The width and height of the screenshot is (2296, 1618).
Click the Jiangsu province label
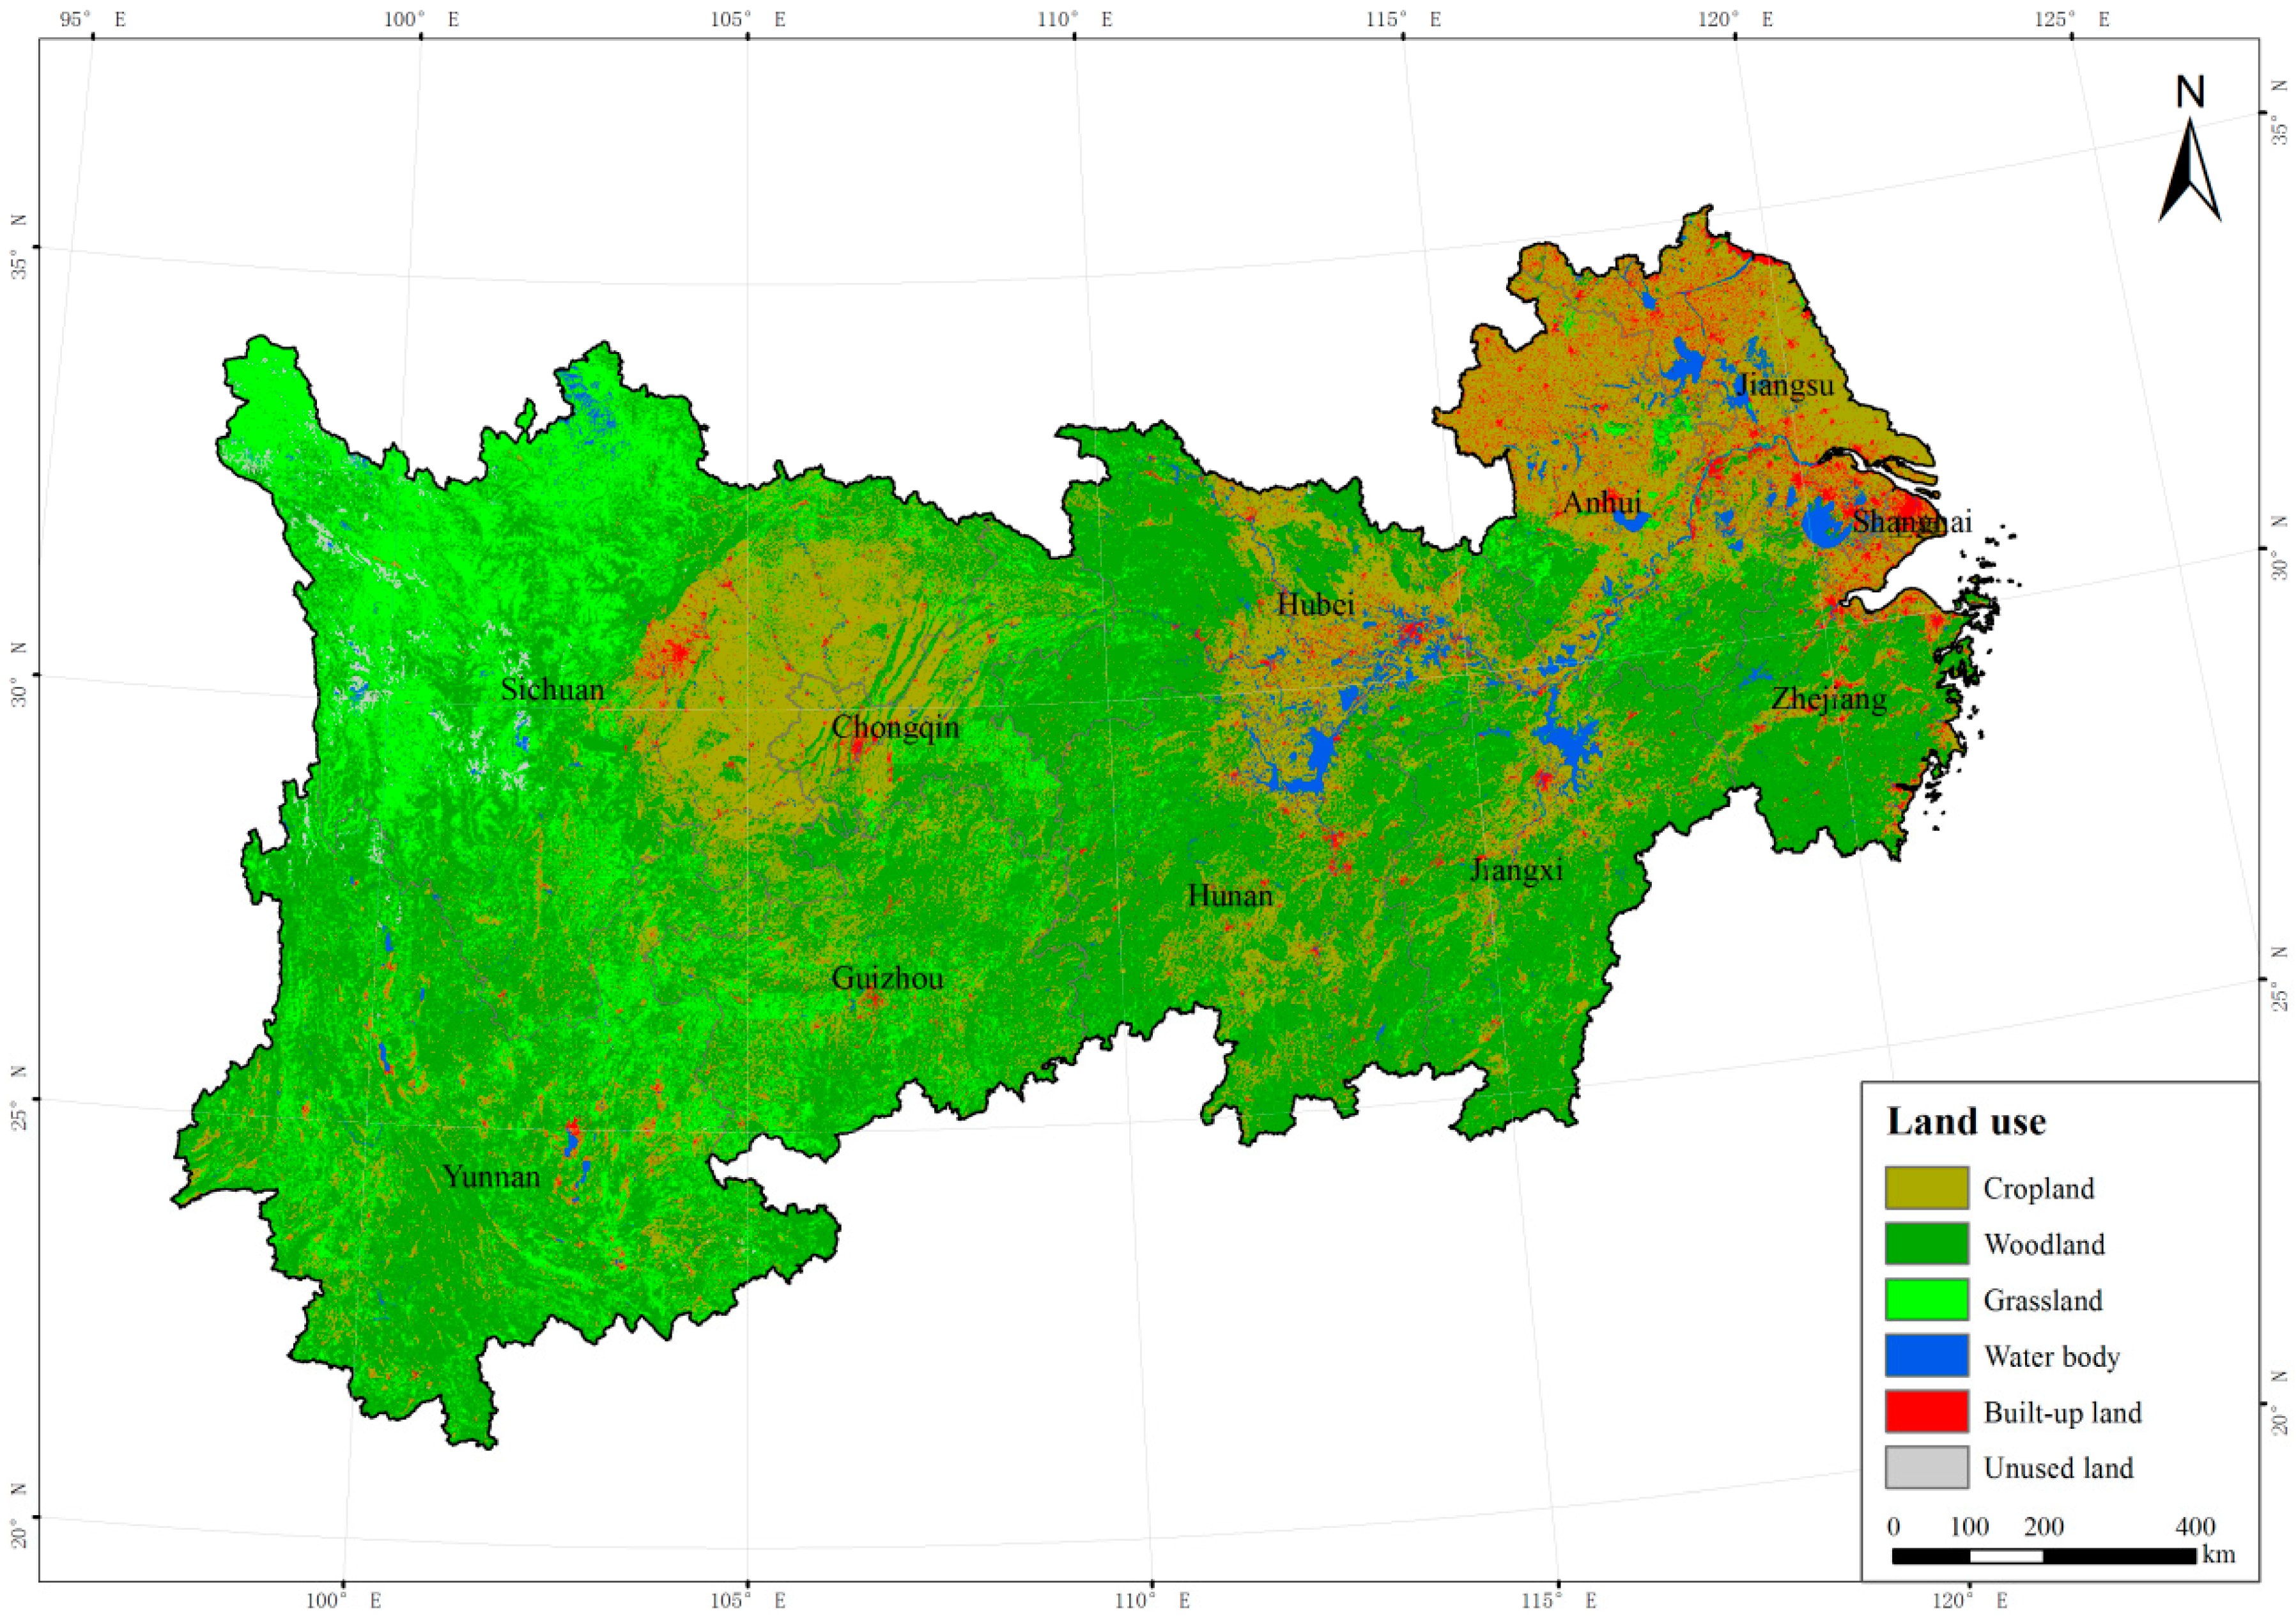coord(1785,385)
